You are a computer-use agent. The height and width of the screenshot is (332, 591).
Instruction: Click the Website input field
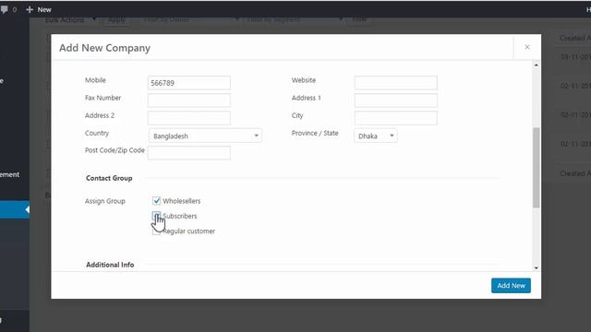point(396,83)
